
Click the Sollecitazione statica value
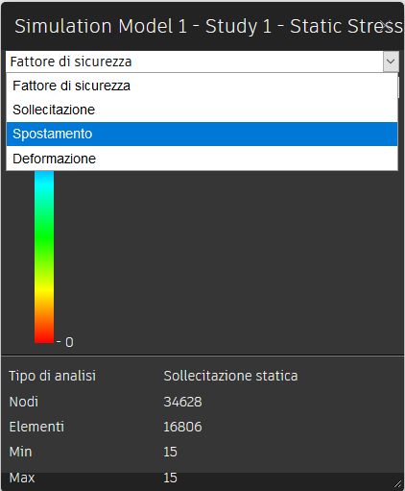pos(230,376)
